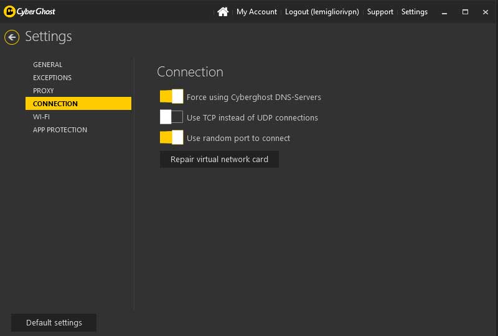This screenshot has width=498, height=336.
Task: Select the CONNECTION settings section
Action: pyautogui.click(x=78, y=104)
